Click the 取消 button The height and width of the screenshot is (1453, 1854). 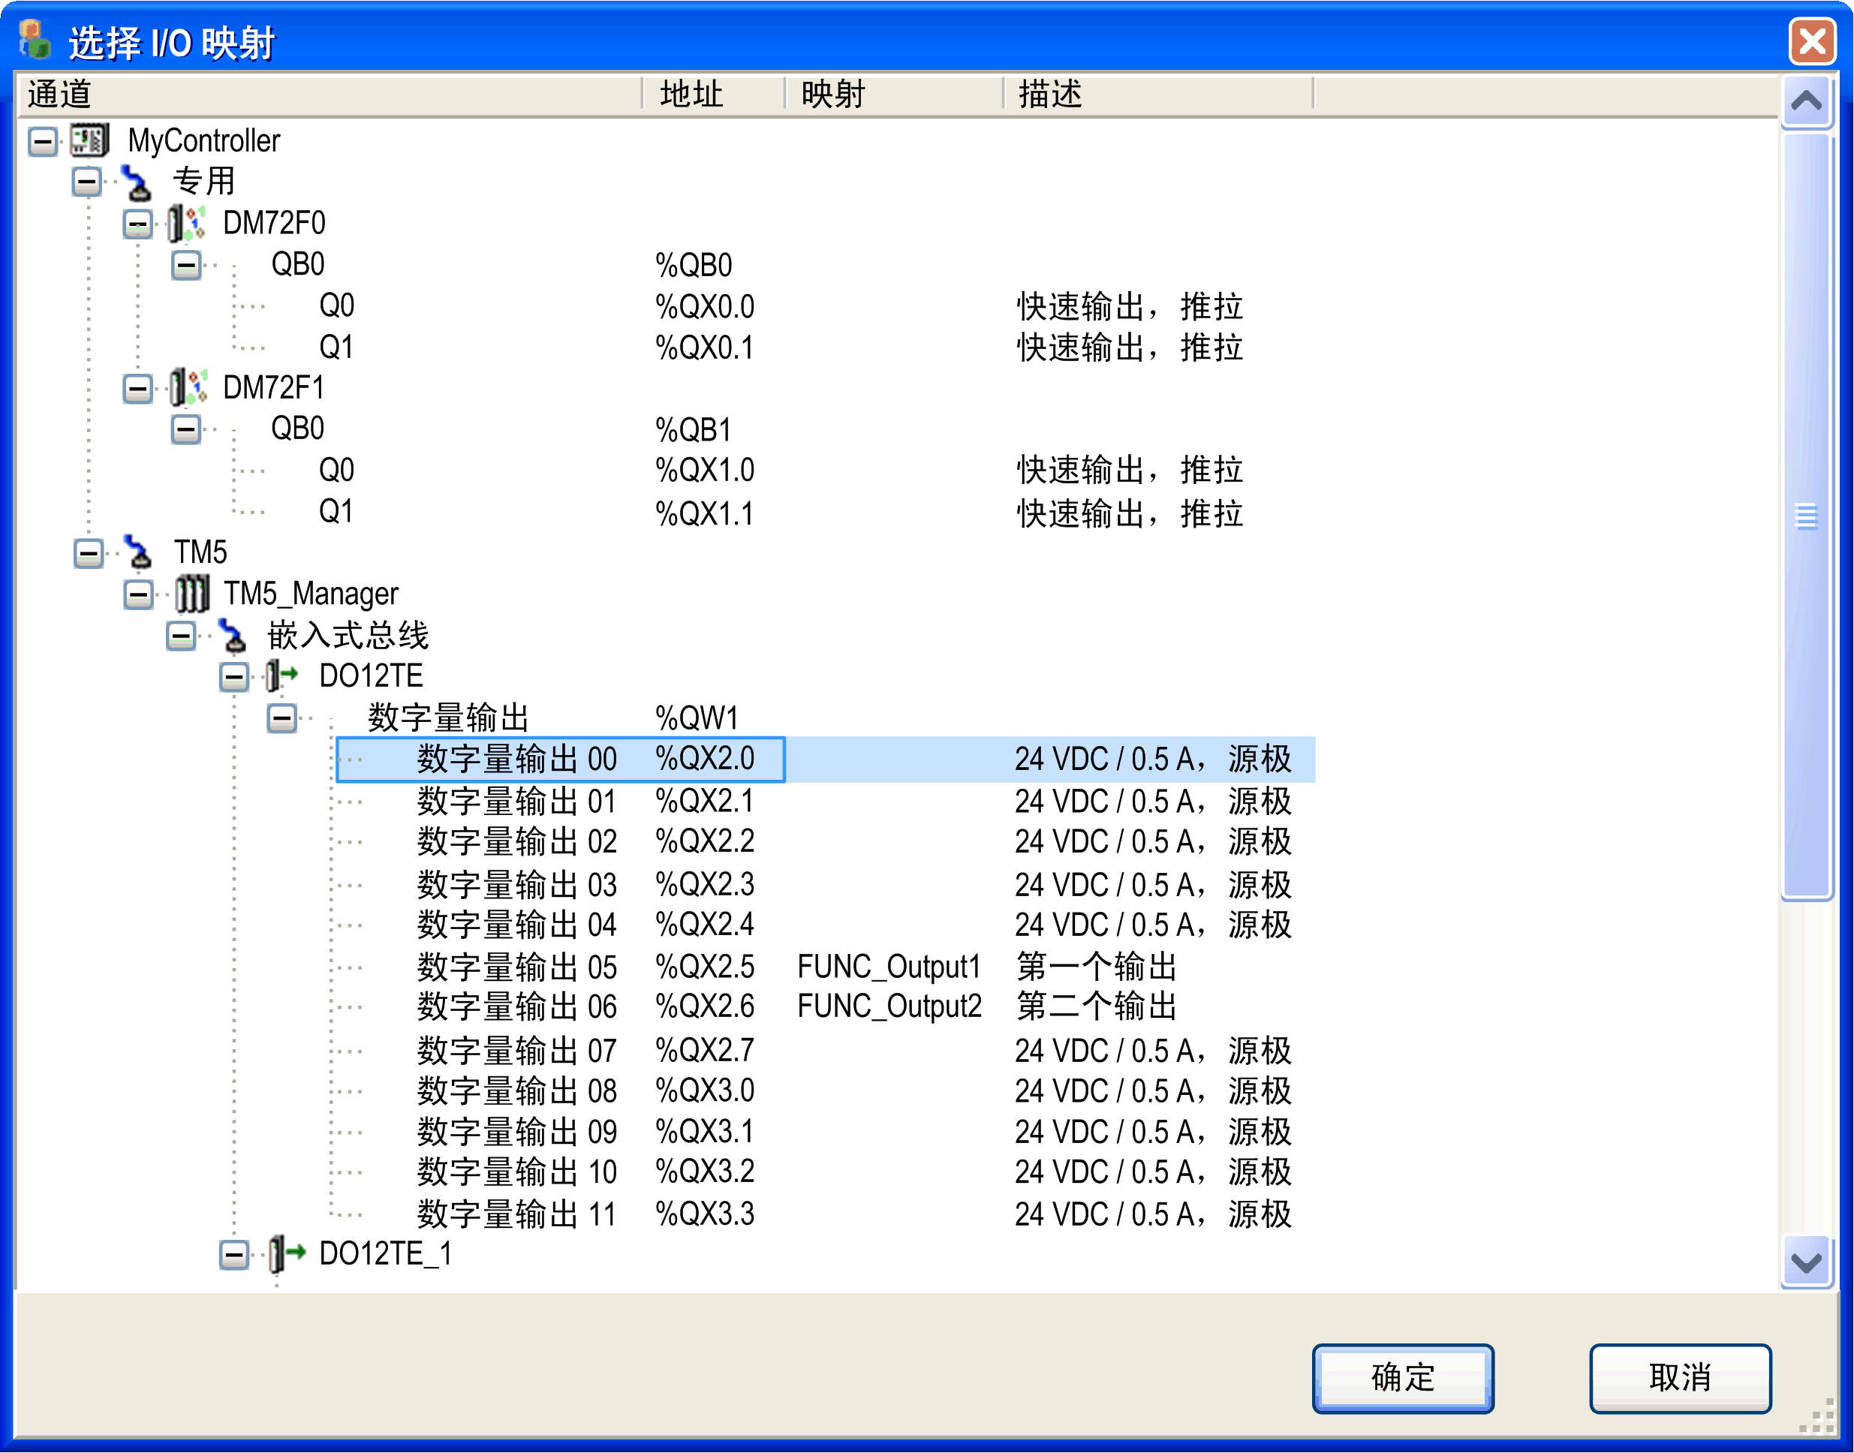click(1678, 1377)
